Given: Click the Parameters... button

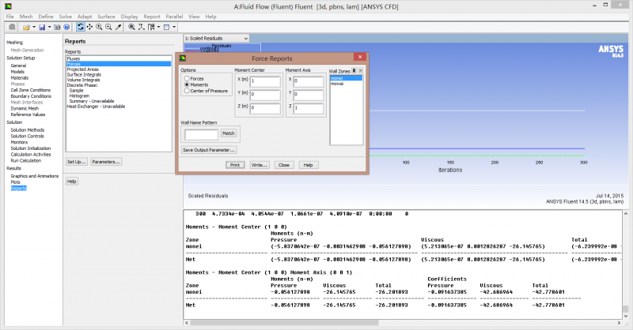Looking at the screenshot, I should (106, 162).
